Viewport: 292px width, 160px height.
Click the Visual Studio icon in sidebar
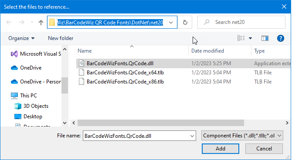coord(14,54)
